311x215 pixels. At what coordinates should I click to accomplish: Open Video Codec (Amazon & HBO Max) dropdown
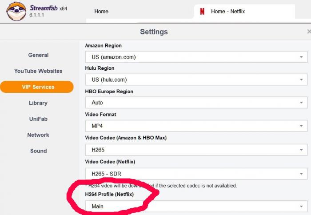(x=196, y=150)
